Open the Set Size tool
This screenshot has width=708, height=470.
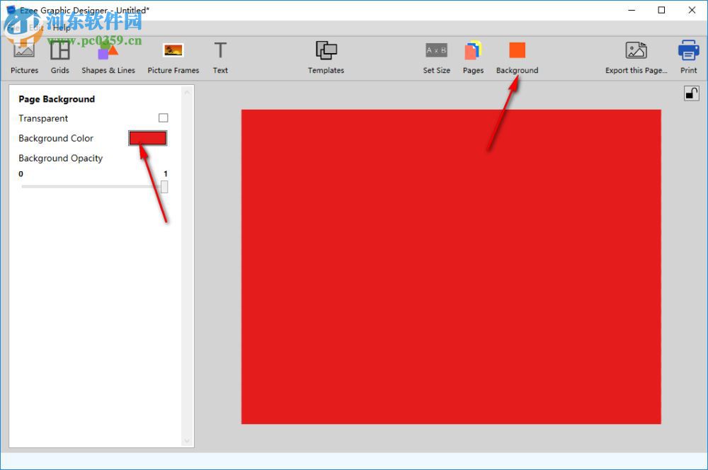coord(437,57)
